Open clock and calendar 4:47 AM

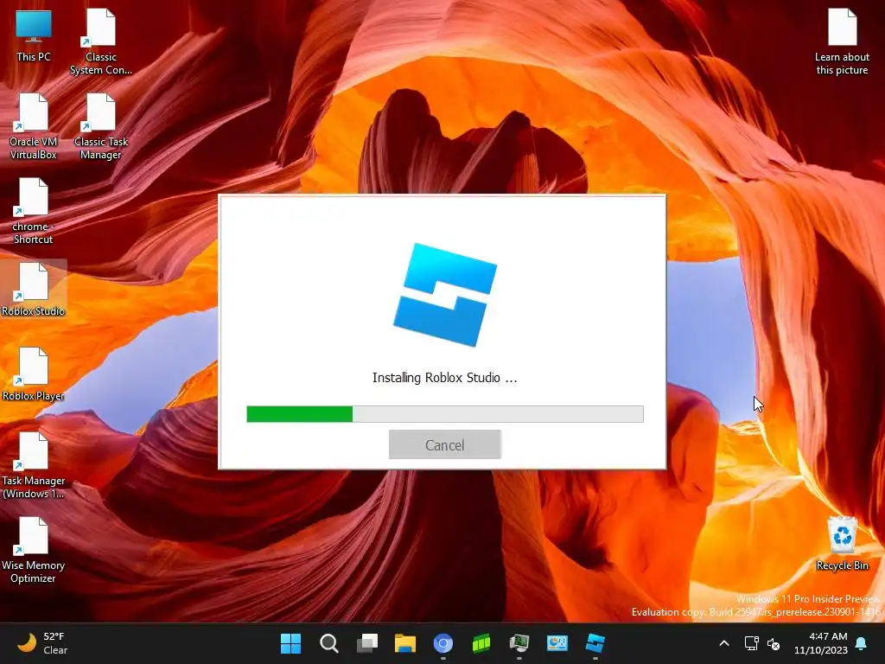[x=821, y=643]
